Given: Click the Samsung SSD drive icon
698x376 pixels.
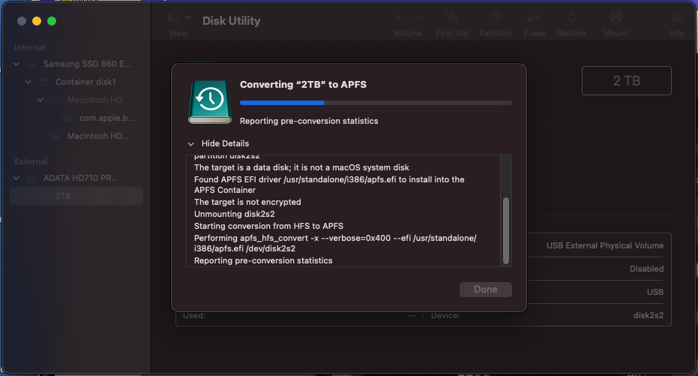Looking at the screenshot, I should (x=31, y=64).
